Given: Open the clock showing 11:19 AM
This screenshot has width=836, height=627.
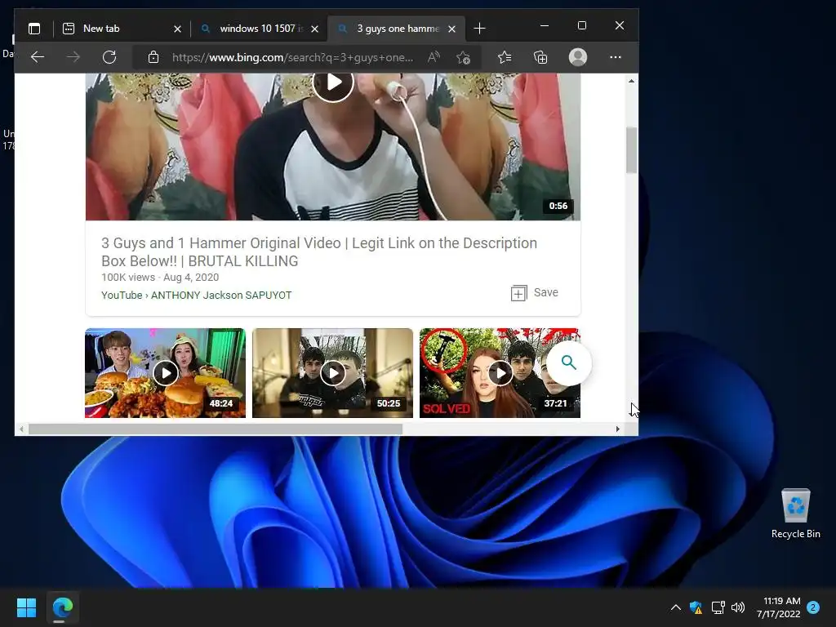Looking at the screenshot, I should click(778, 607).
